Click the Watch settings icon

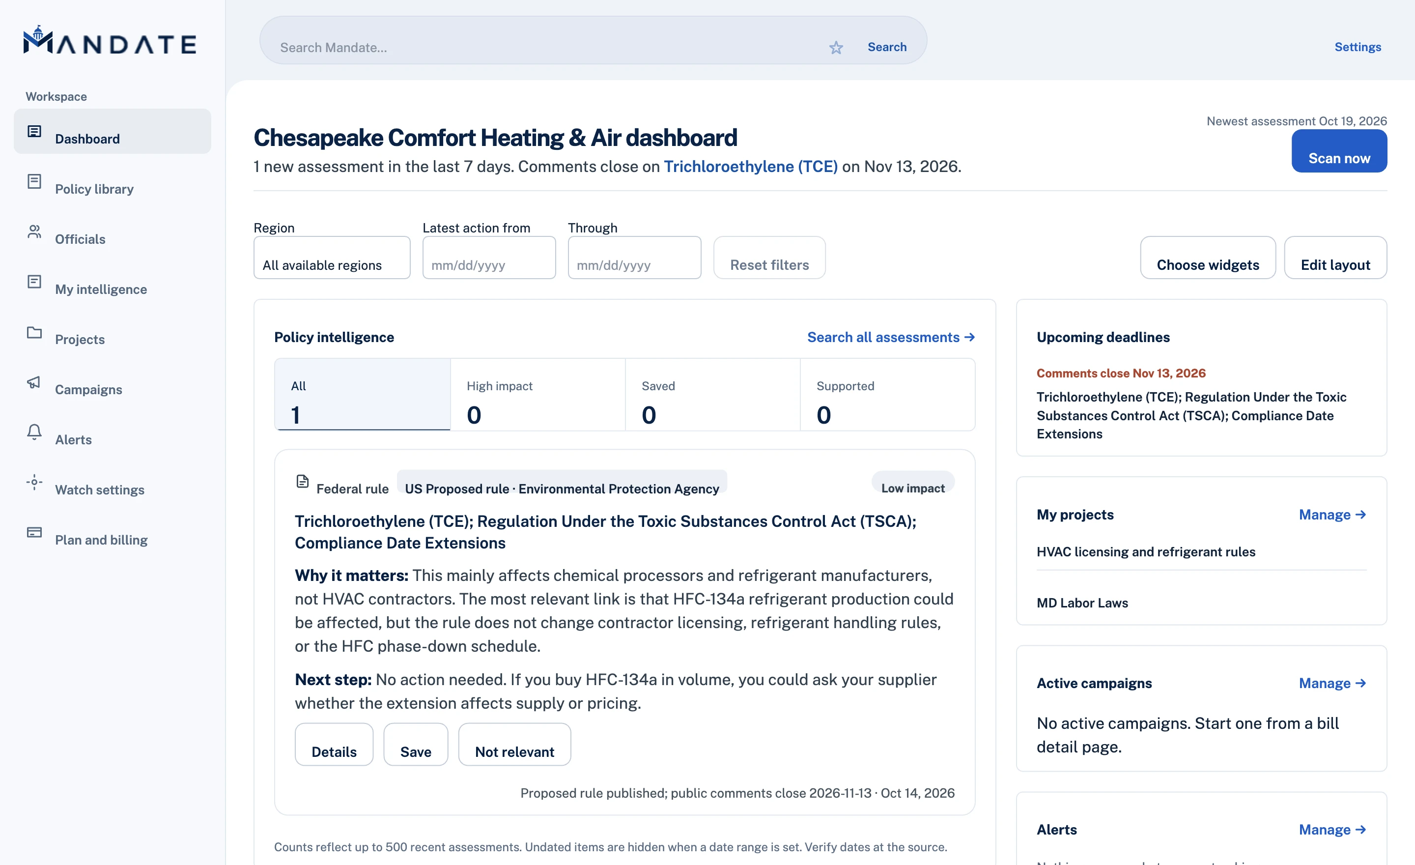pos(34,482)
